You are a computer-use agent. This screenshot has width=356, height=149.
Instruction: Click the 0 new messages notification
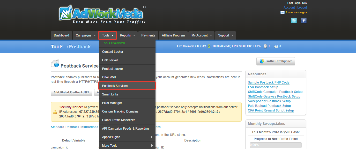pyautogui.click(x=296, y=12)
